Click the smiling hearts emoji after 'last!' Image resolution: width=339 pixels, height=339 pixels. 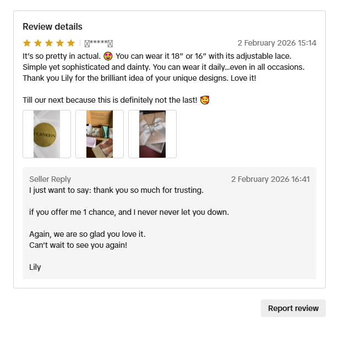coord(205,100)
